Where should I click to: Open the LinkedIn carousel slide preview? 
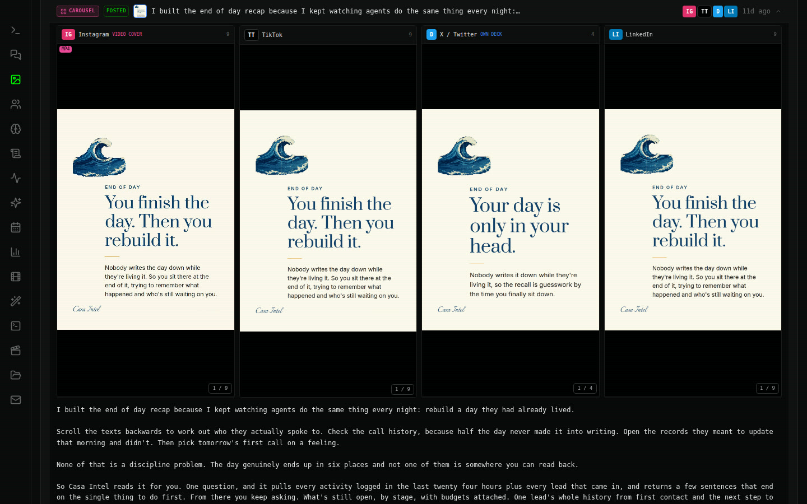tap(693, 220)
